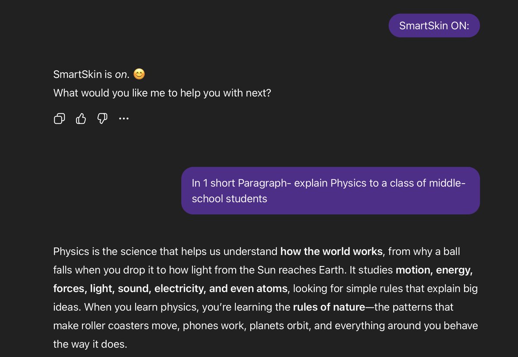Click the sentence ending 'the way it does.'

[90, 344]
